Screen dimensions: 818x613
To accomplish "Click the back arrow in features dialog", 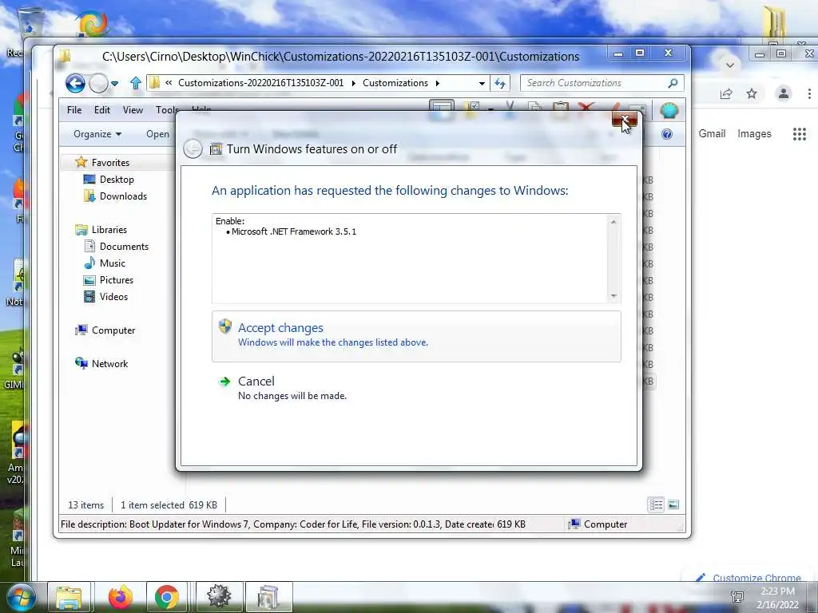I will 193,149.
